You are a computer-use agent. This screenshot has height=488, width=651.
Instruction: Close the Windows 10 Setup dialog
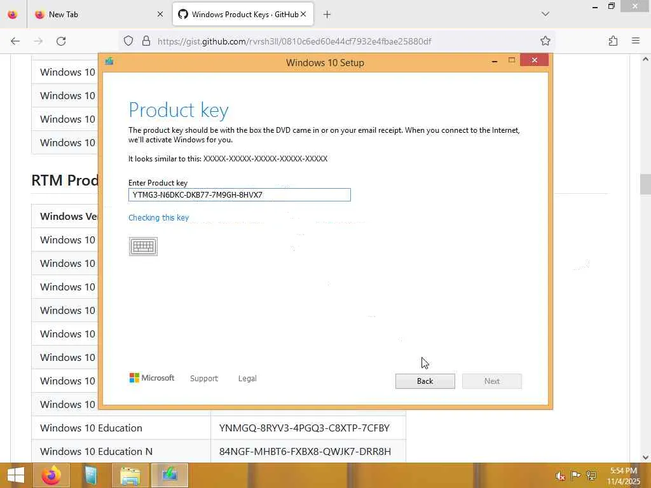(534, 60)
